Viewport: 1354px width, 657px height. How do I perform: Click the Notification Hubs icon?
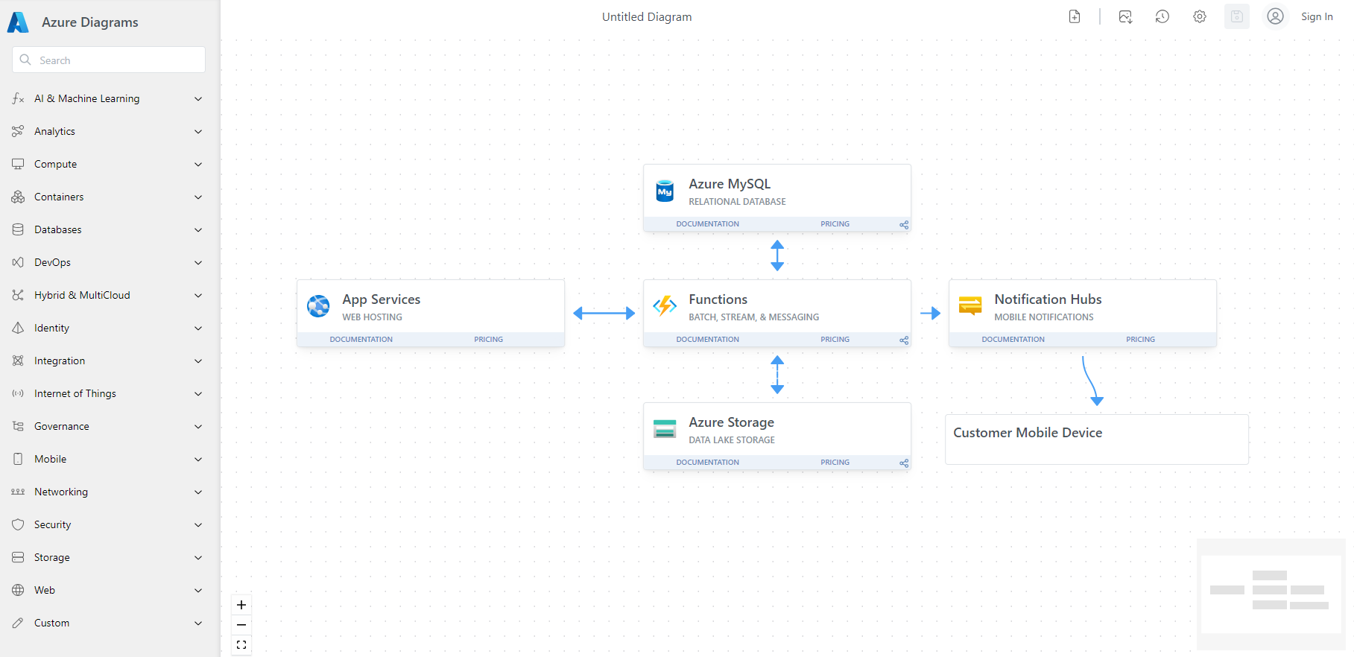click(x=970, y=306)
